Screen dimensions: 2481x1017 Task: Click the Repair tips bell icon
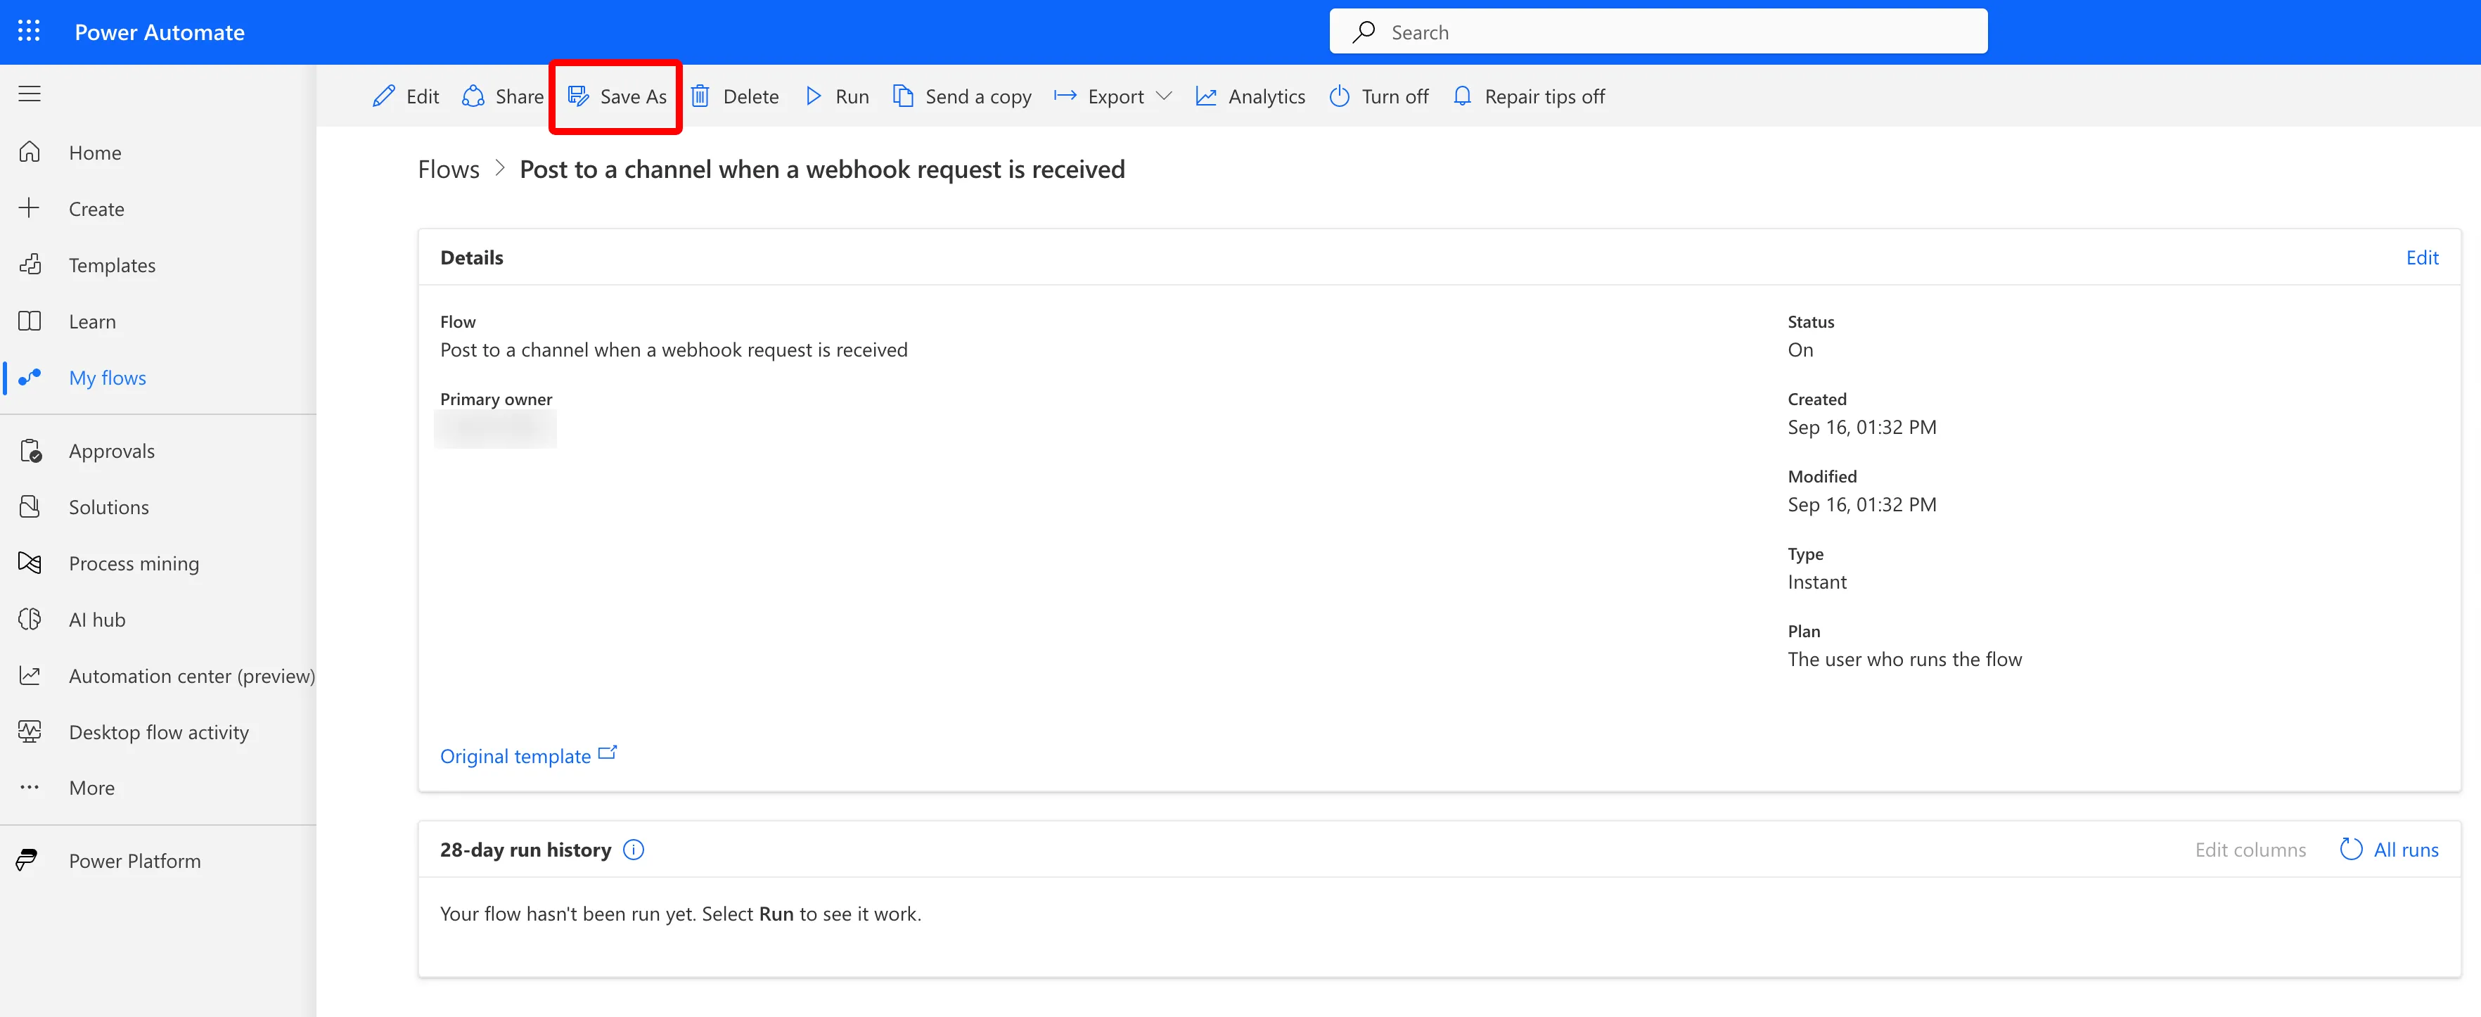[1462, 96]
